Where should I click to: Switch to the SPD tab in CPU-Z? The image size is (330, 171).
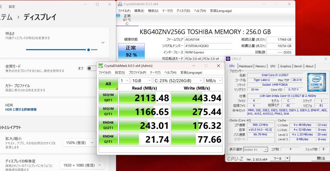click(x=273, y=66)
